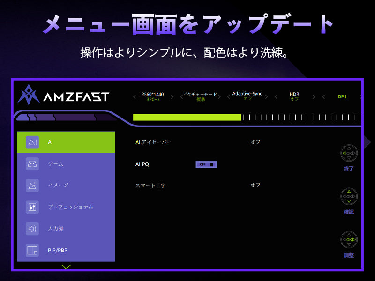Toggle the AI PQ OFF switch
This screenshot has width=375, height=281.
(206, 164)
